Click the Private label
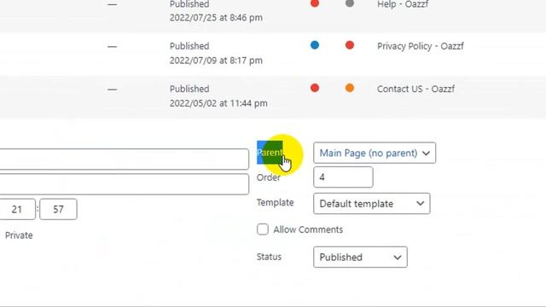 pyautogui.click(x=19, y=235)
